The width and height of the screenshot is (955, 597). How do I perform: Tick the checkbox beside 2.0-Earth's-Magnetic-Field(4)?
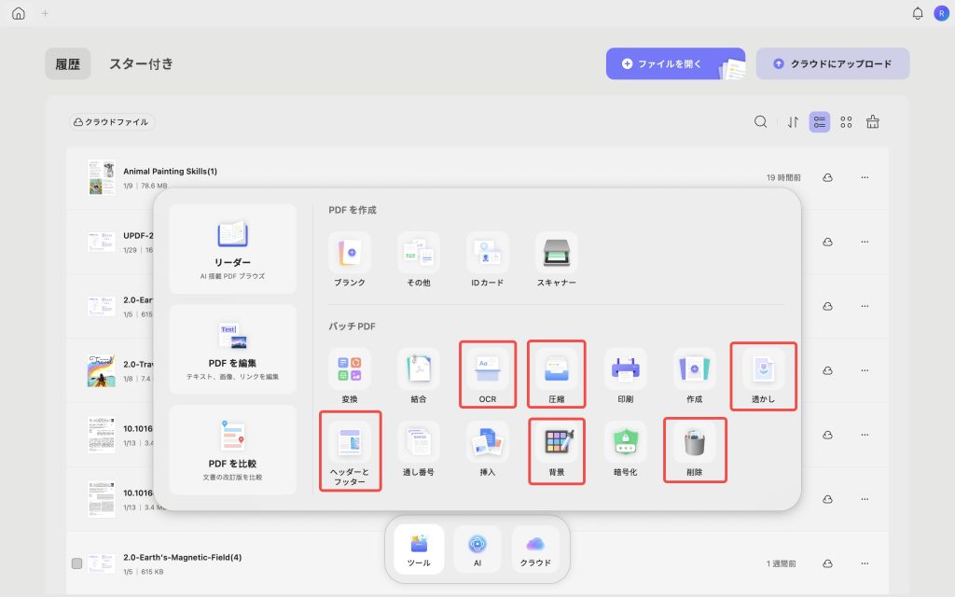point(76,563)
